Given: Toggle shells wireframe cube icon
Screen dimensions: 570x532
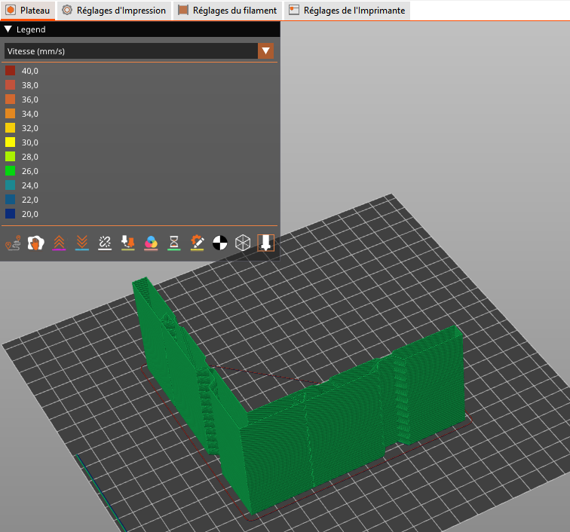Looking at the screenshot, I should (243, 243).
